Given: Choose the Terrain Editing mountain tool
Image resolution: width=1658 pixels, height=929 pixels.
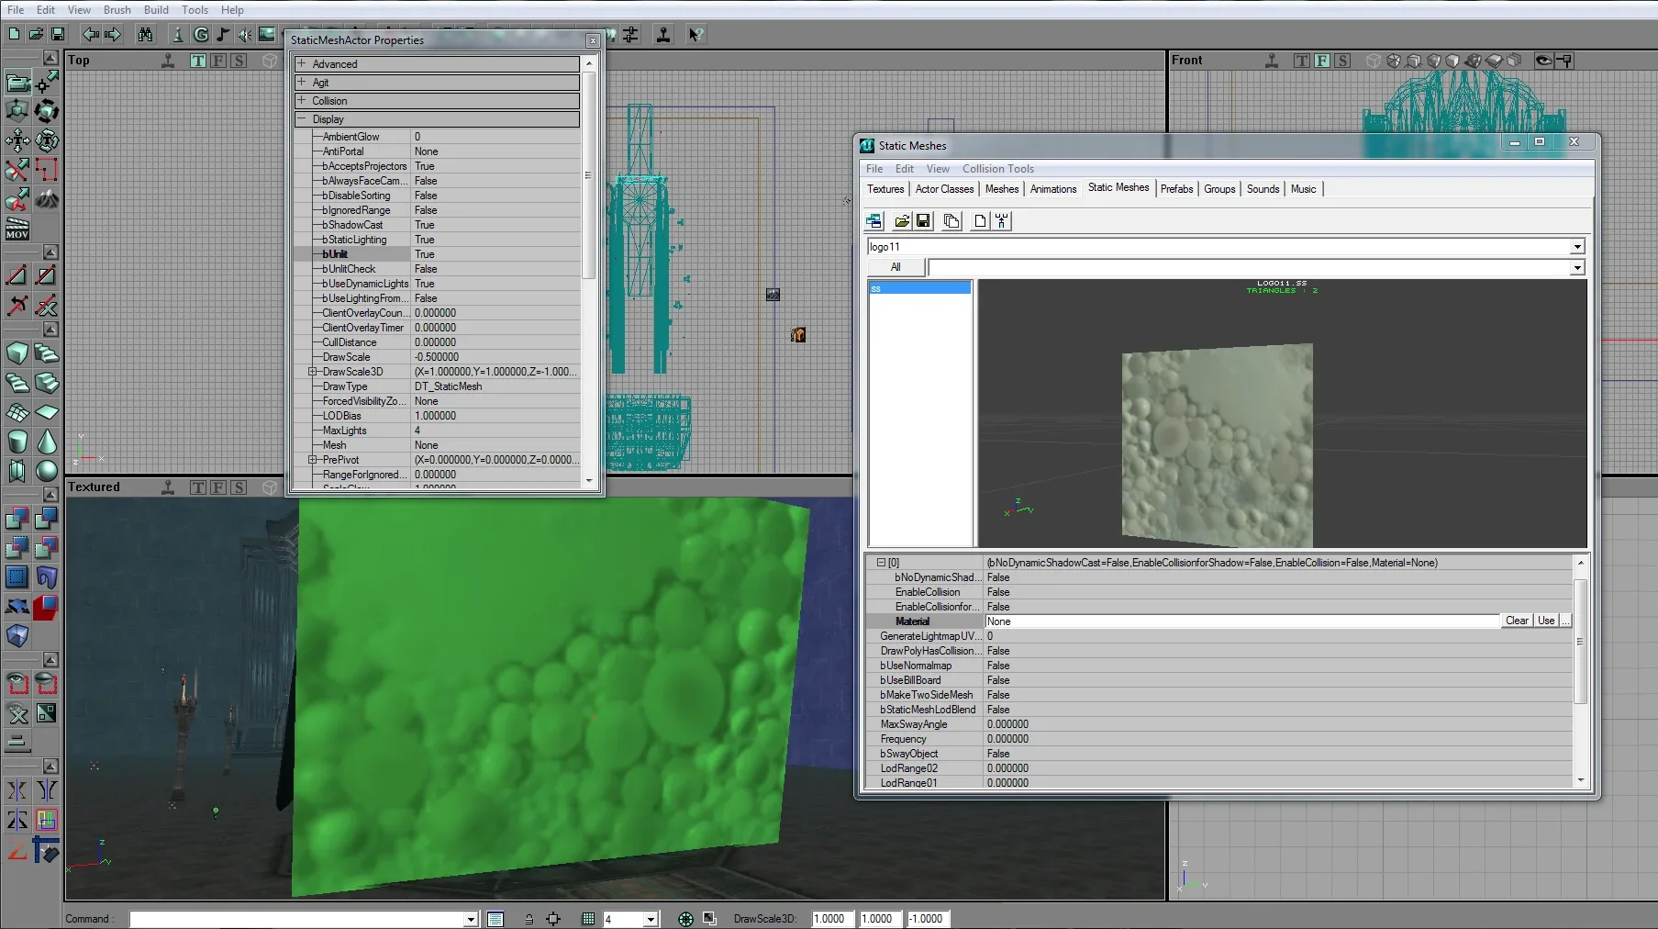Looking at the screenshot, I should tap(46, 199).
